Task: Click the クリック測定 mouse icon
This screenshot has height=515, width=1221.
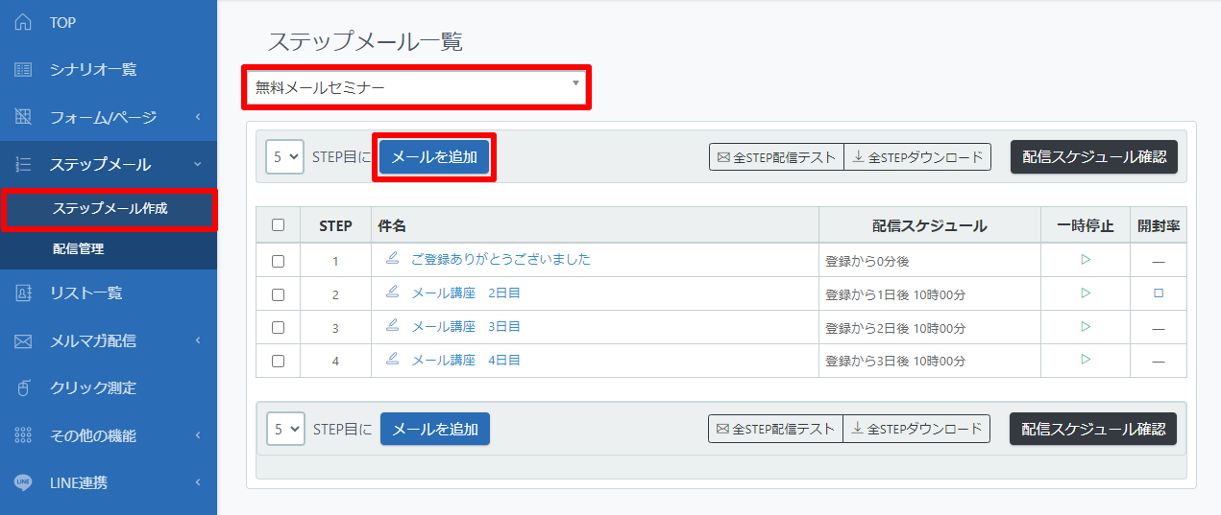Action: [x=24, y=388]
